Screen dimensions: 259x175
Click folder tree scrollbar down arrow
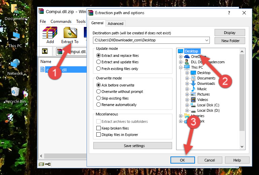click(242, 147)
